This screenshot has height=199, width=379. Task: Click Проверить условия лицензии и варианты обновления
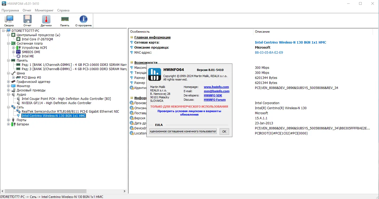point(189,113)
